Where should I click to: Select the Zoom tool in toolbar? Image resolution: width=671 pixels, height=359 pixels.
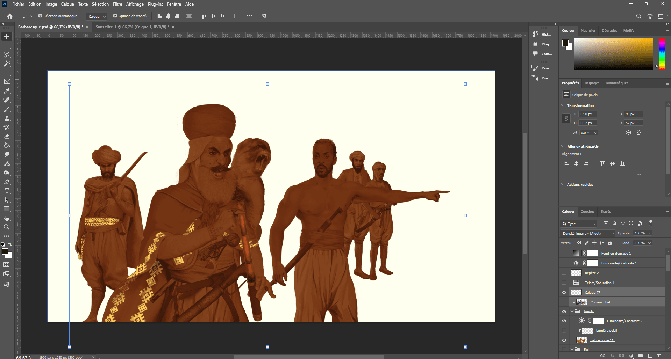(7, 227)
